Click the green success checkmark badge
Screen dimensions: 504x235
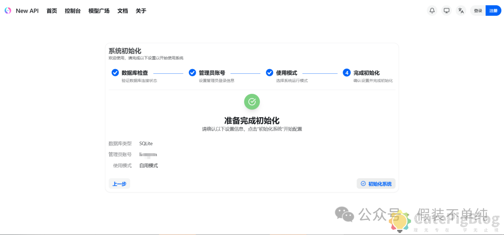click(x=252, y=102)
